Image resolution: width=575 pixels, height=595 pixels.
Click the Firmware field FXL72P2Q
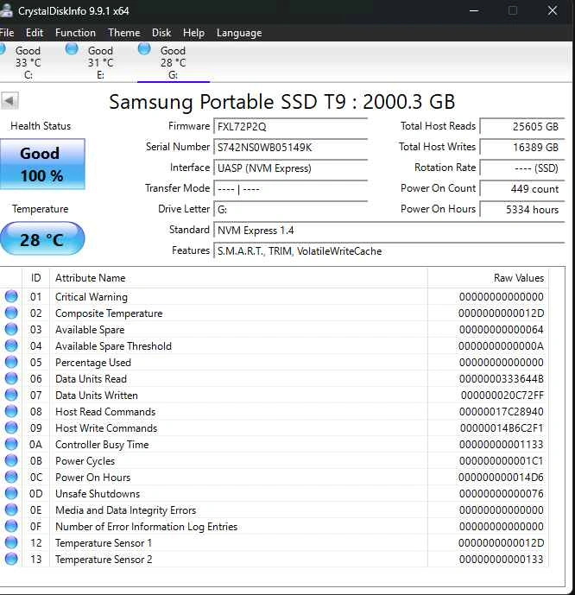[291, 126]
